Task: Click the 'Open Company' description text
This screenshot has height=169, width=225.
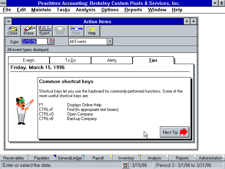Action: 80,114
